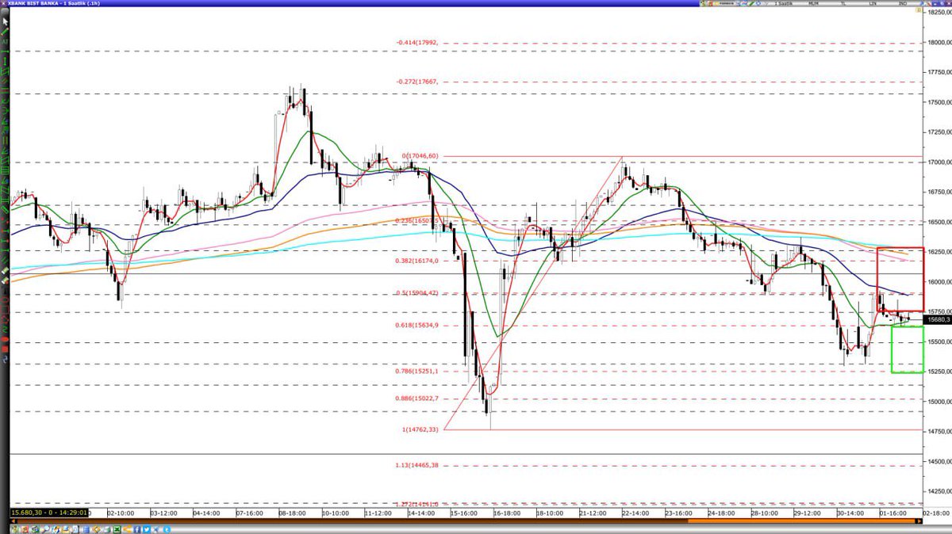
Task: Click the scrollbar's left arrow under the chart
Action: click(x=13, y=521)
